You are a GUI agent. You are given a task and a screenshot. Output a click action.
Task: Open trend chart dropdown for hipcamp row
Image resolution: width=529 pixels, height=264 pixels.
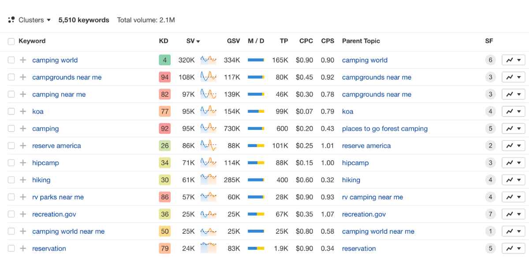[514, 163]
